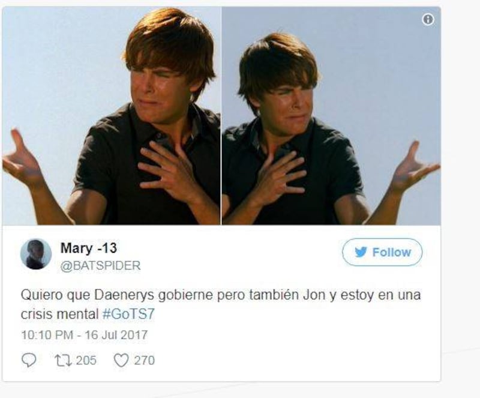Image resolution: width=480 pixels, height=398 pixels.
Task: Click the 205 retweet count
Action: (86, 360)
